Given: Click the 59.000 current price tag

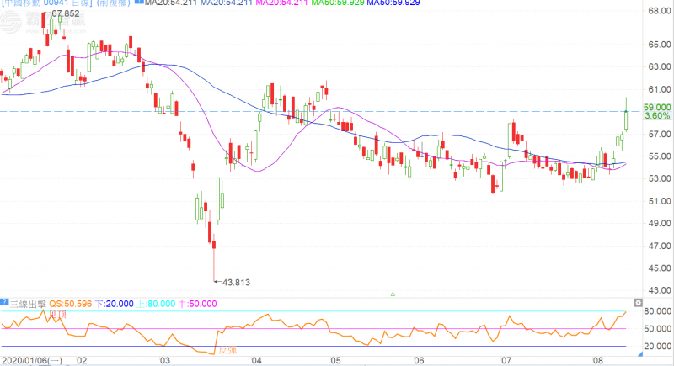Looking at the screenshot, I should pos(656,108).
